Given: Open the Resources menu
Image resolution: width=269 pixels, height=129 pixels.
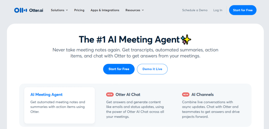Looking at the screenshot, I should (x=135, y=10).
